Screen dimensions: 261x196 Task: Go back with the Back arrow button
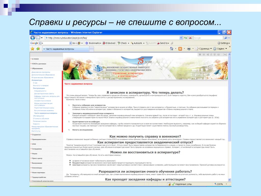coord(33,38)
